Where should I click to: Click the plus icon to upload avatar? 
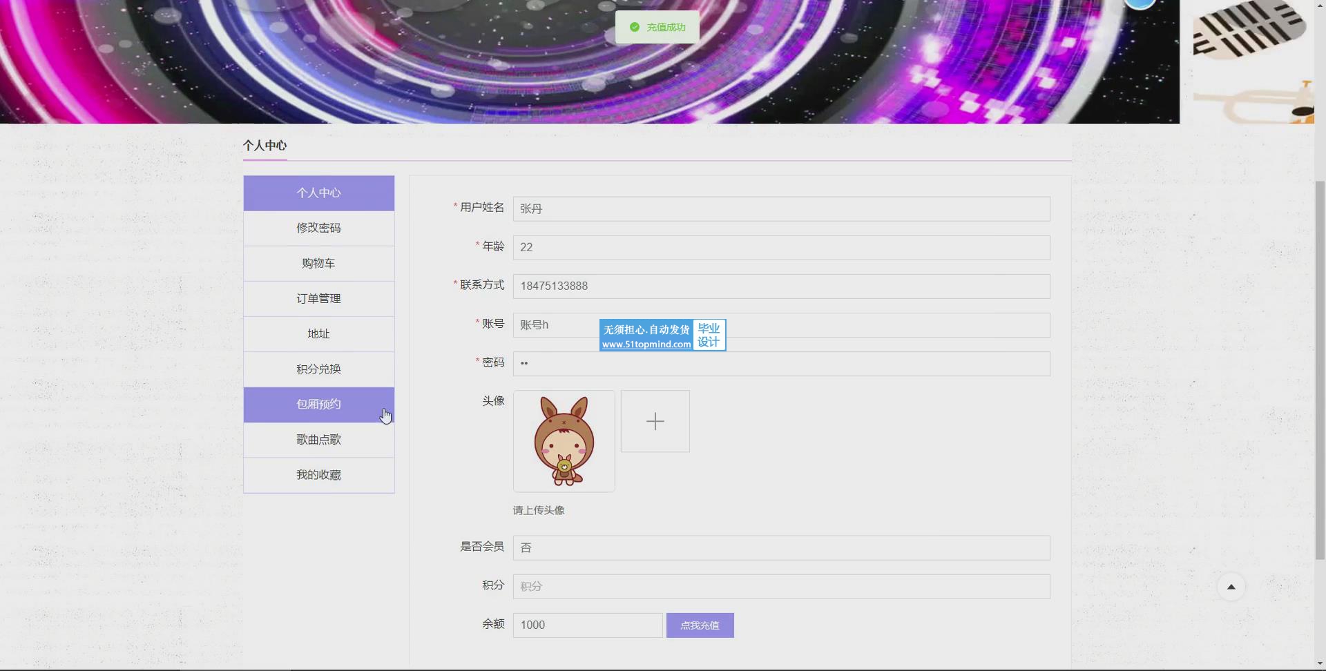tap(655, 421)
